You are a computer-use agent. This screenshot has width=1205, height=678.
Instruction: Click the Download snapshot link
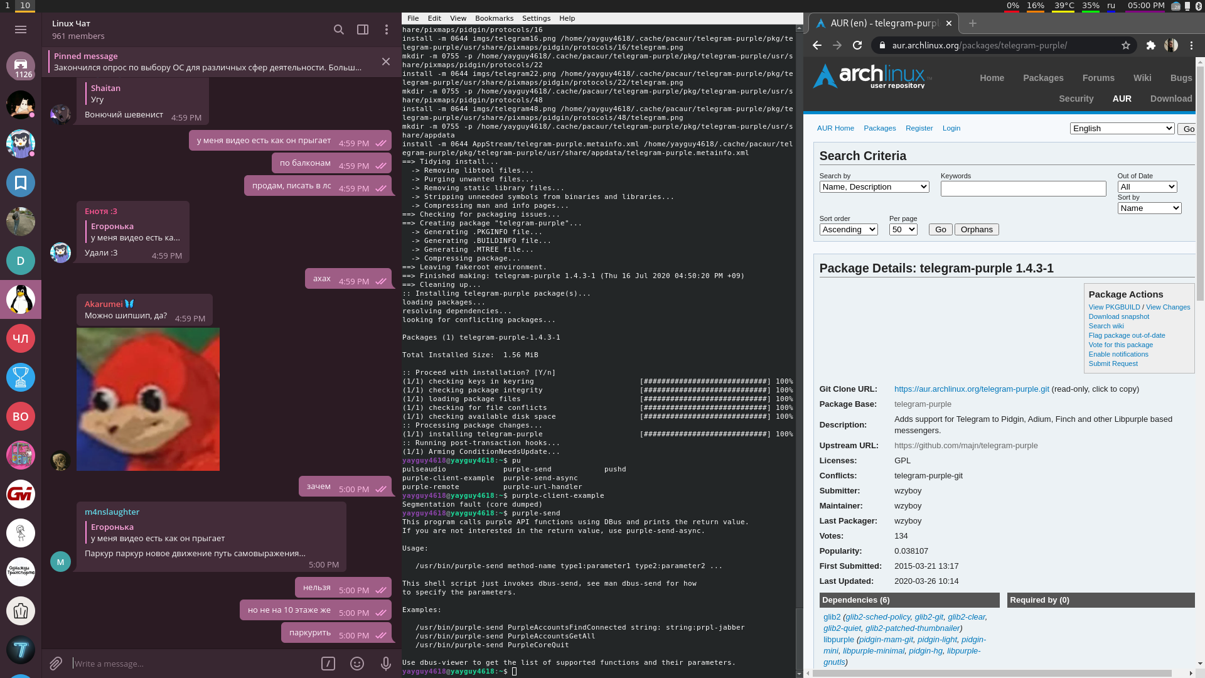(x=1119, y=316)
